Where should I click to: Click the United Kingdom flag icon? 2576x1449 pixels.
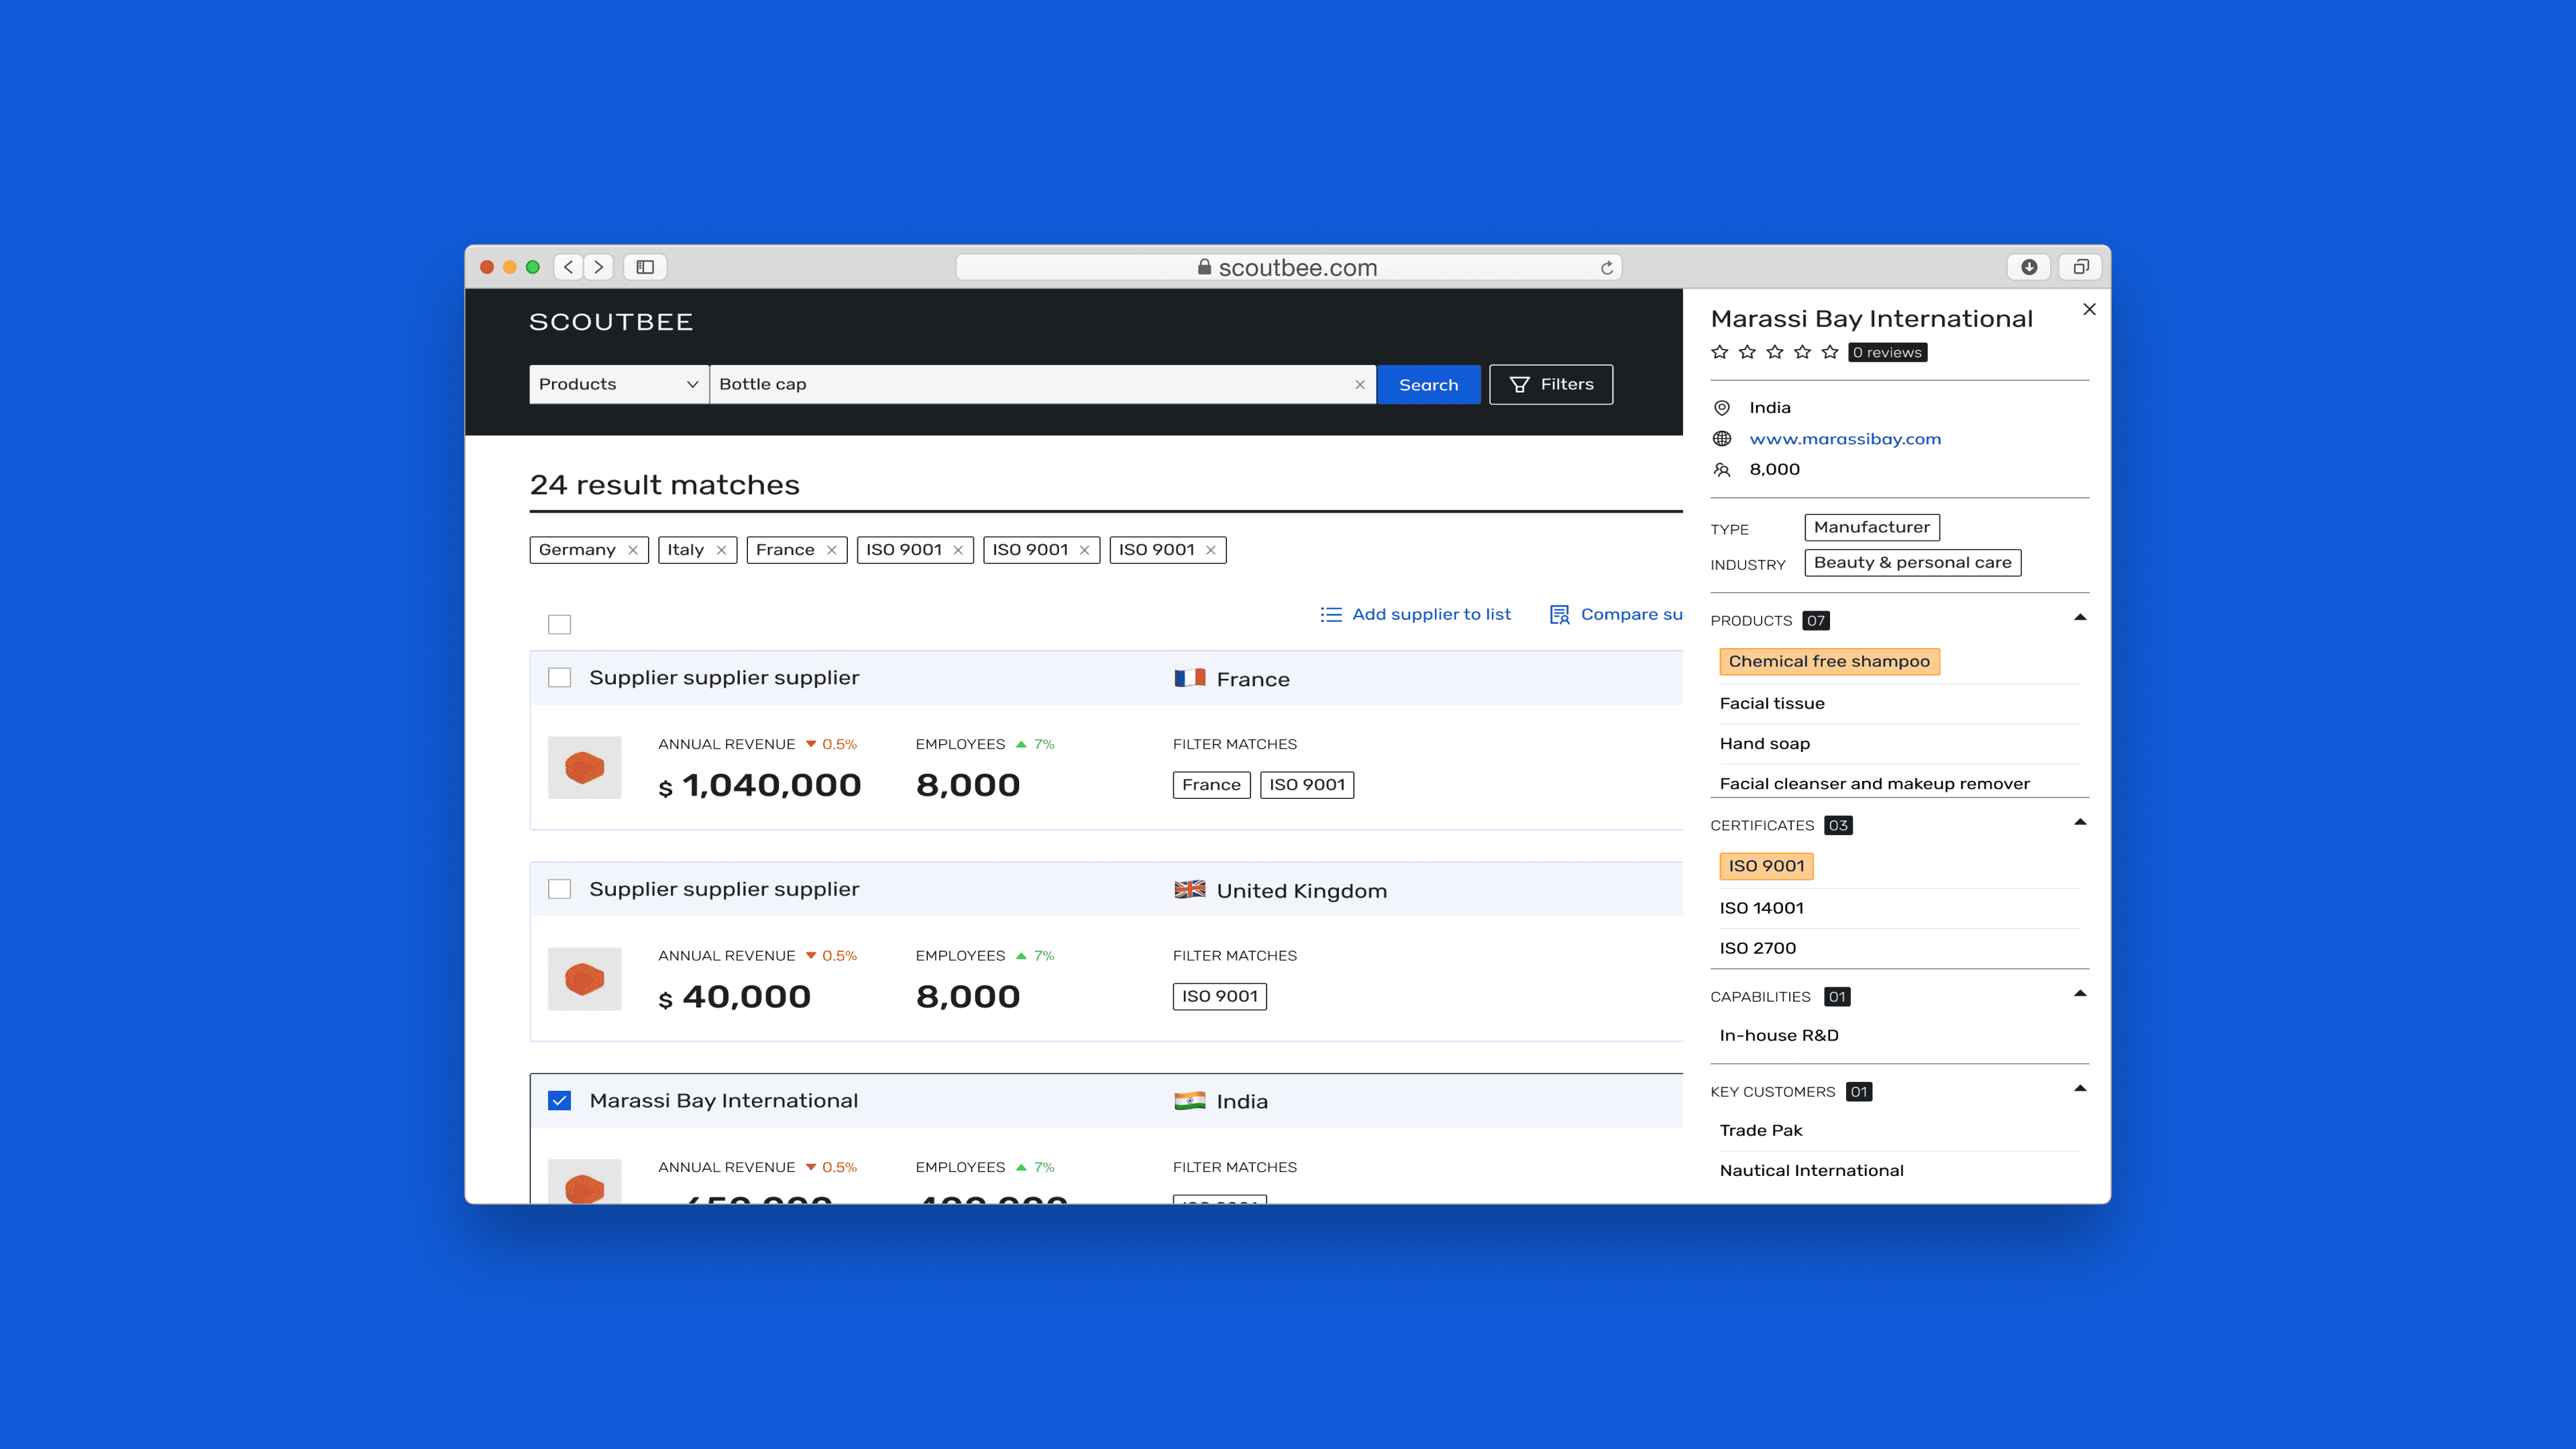click(1190, 890)
